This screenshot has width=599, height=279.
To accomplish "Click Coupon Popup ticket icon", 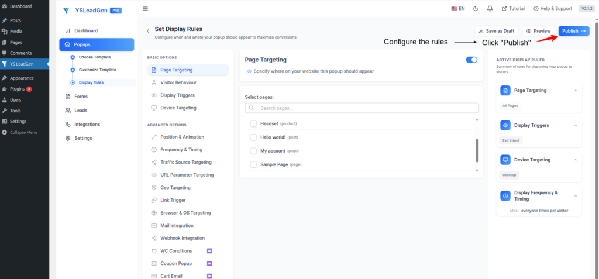I will (x=154, y=264).
